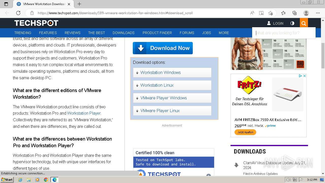Open ClamAV Virus Database Update download link
The height and width of the screenshot is (183, 325).
pos(274,165)
